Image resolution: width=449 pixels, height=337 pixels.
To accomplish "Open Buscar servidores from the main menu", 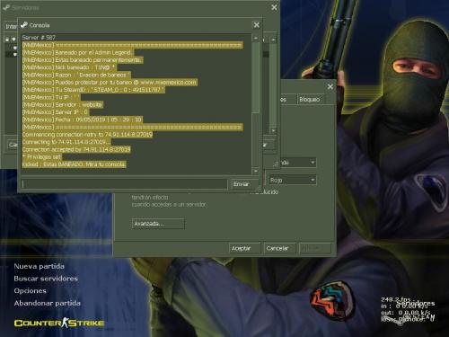I will pos(46,279).
